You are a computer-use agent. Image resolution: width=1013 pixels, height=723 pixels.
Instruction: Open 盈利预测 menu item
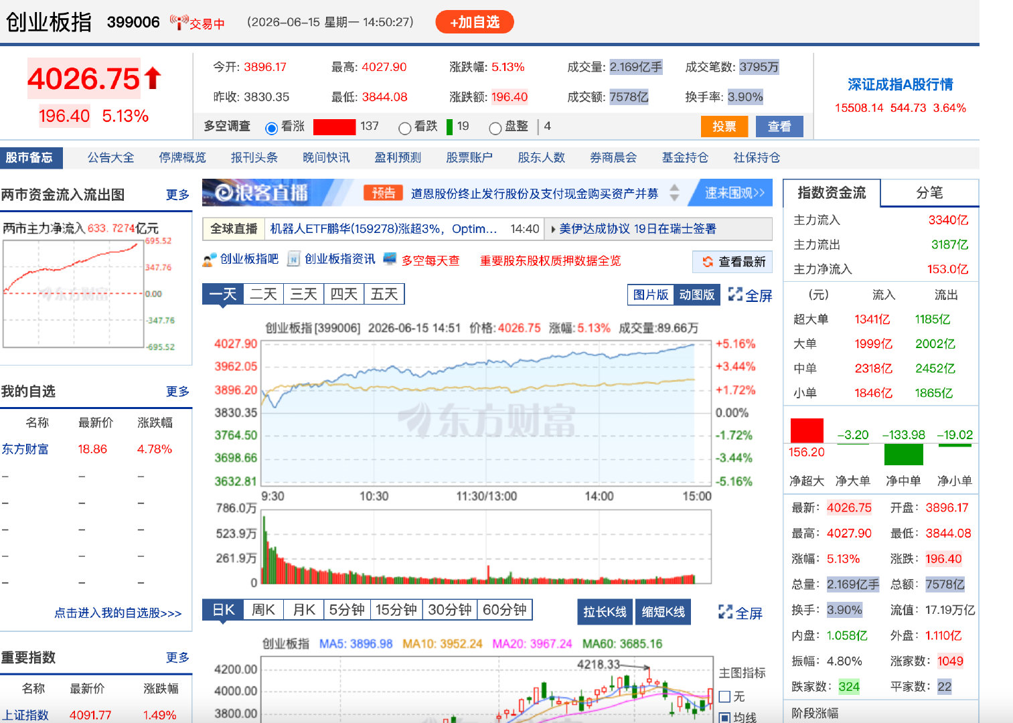(398, 158)
